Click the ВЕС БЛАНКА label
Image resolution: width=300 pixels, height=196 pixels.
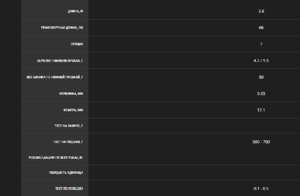[55, 77]
